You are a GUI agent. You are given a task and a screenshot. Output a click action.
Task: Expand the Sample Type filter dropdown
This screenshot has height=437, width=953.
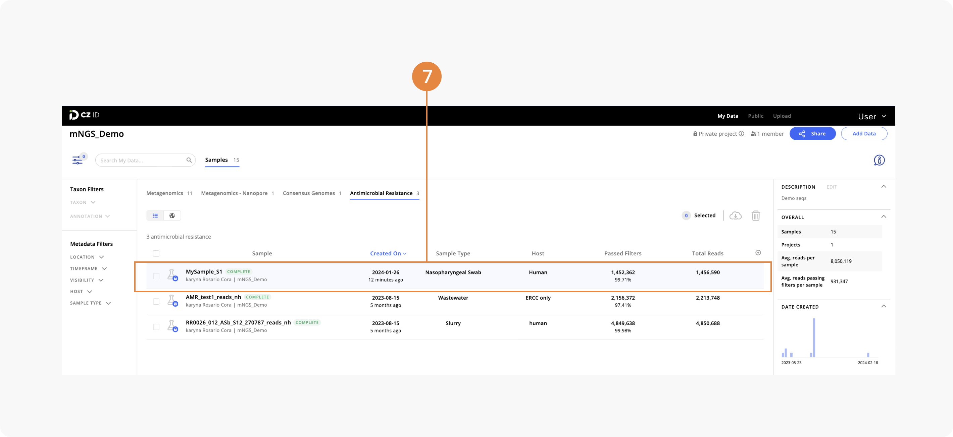(x=90, y=303)
